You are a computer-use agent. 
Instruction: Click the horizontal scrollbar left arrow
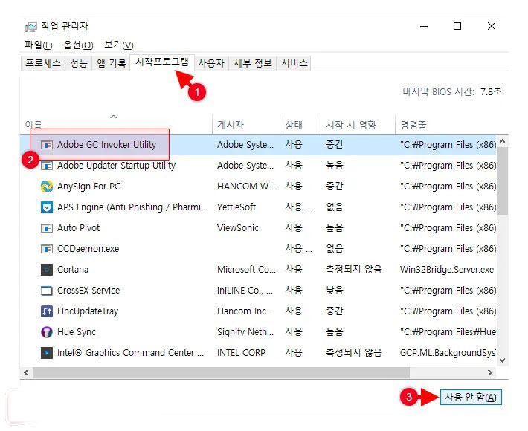(x=26, y=372)
